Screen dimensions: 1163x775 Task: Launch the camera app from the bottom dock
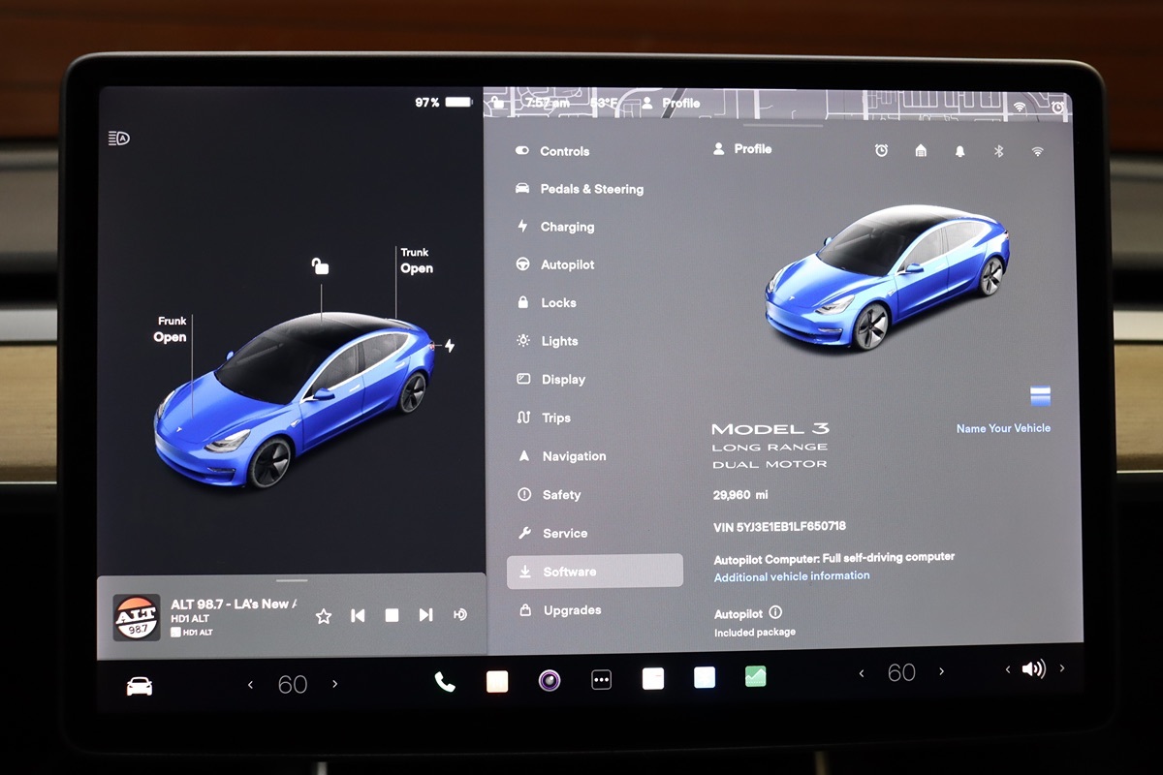coord(550,680)
